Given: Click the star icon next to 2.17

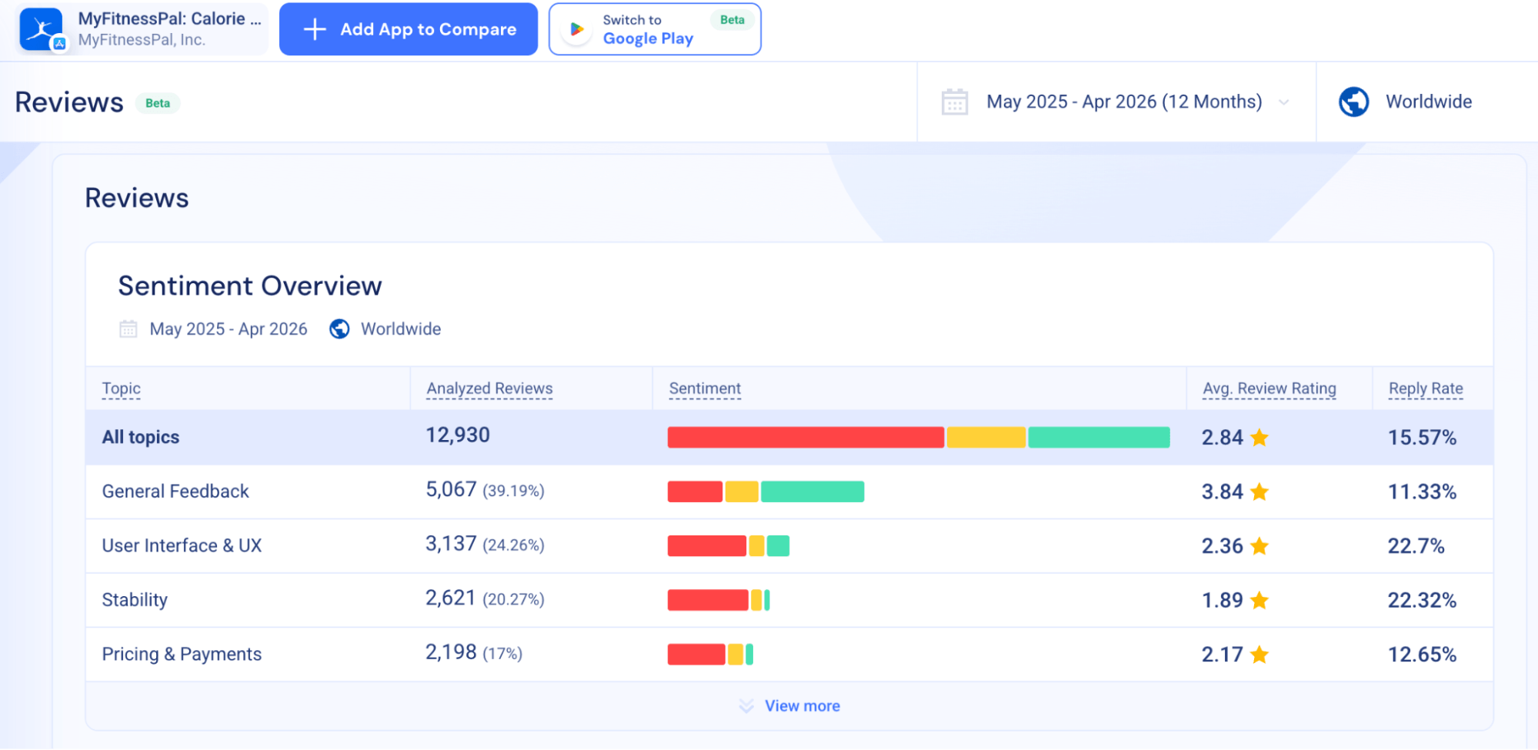Looking at the screenshot, I should [x=1259, y=655].
